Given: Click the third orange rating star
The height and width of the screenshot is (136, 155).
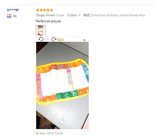Looking at the screenshot, I should click(45, 10).
